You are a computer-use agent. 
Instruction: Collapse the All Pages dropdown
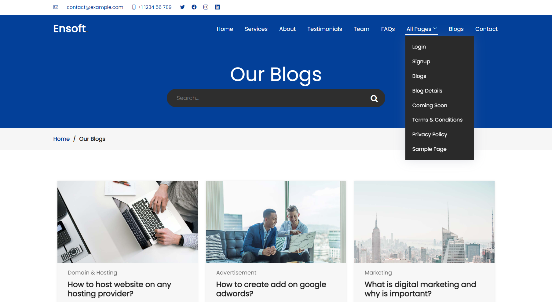(422, 29)
